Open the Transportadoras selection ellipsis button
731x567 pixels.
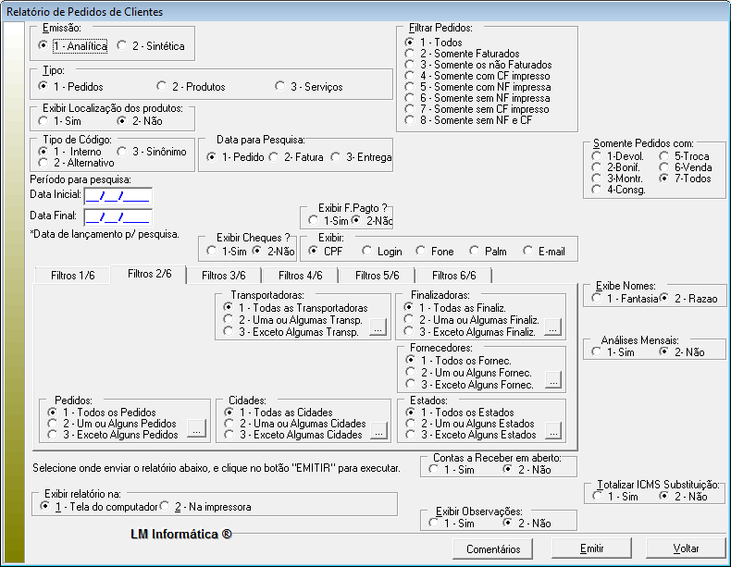378,328
